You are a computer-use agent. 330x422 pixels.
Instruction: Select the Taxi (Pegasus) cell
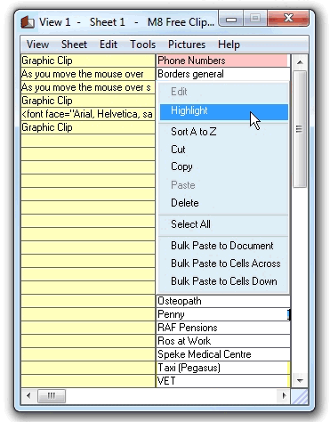222,368
